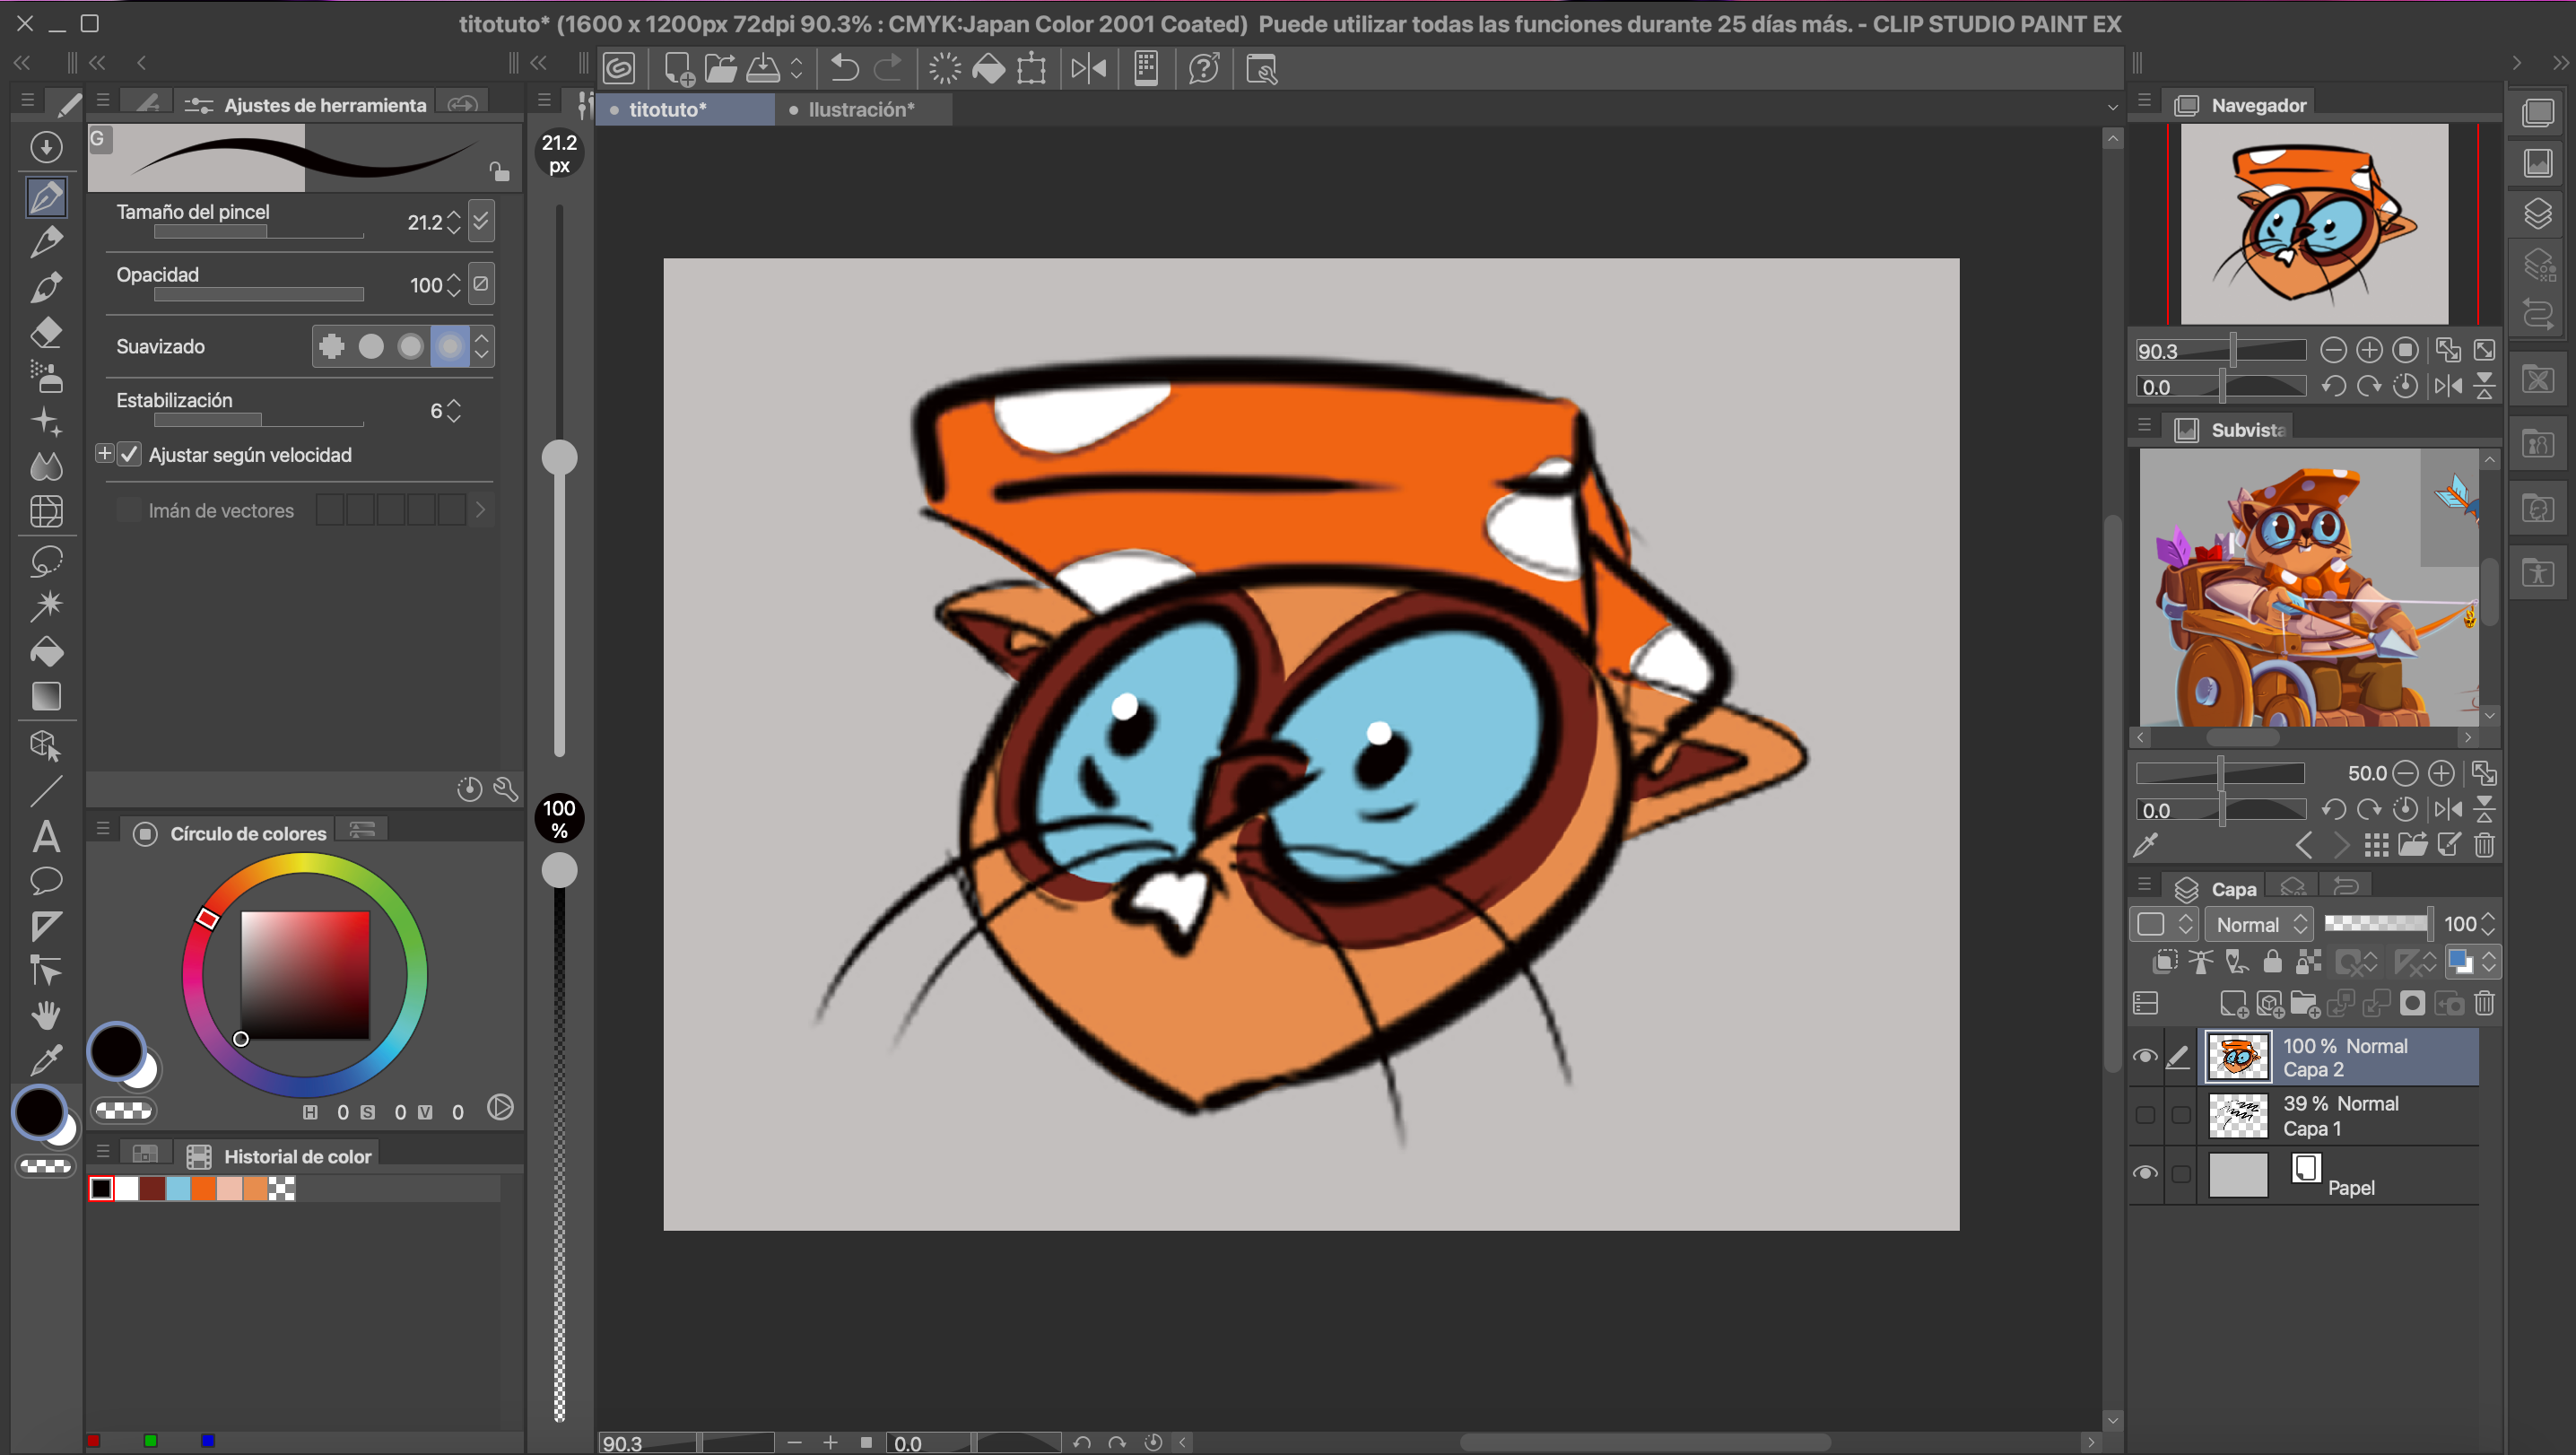Click Navegador zoom out minus icon
Viewport: 2576px width, 1455px height.
coord(2333,350)
